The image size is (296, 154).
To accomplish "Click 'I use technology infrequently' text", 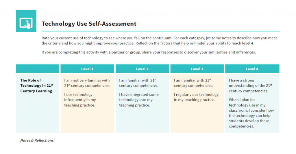I will [x=80, y=100].
